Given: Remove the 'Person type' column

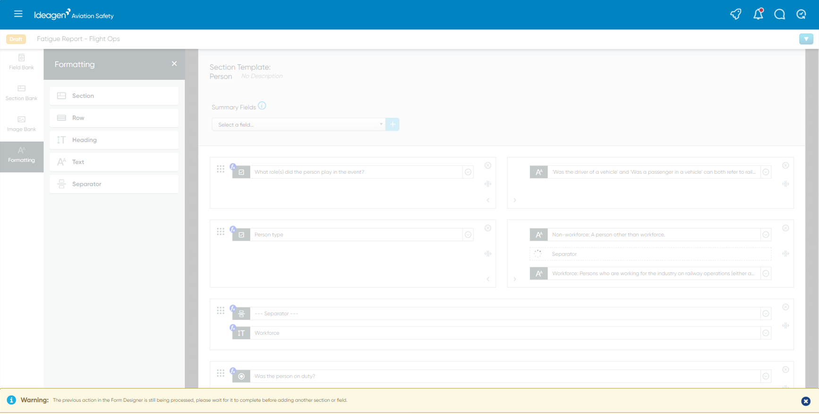Looking at the screenshot, I should 488,228.
